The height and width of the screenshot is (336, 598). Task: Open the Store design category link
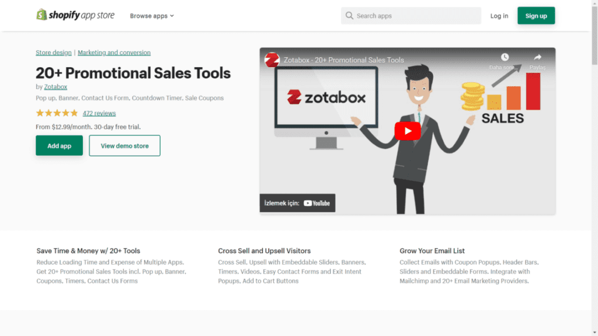click(x=53, y=52)
